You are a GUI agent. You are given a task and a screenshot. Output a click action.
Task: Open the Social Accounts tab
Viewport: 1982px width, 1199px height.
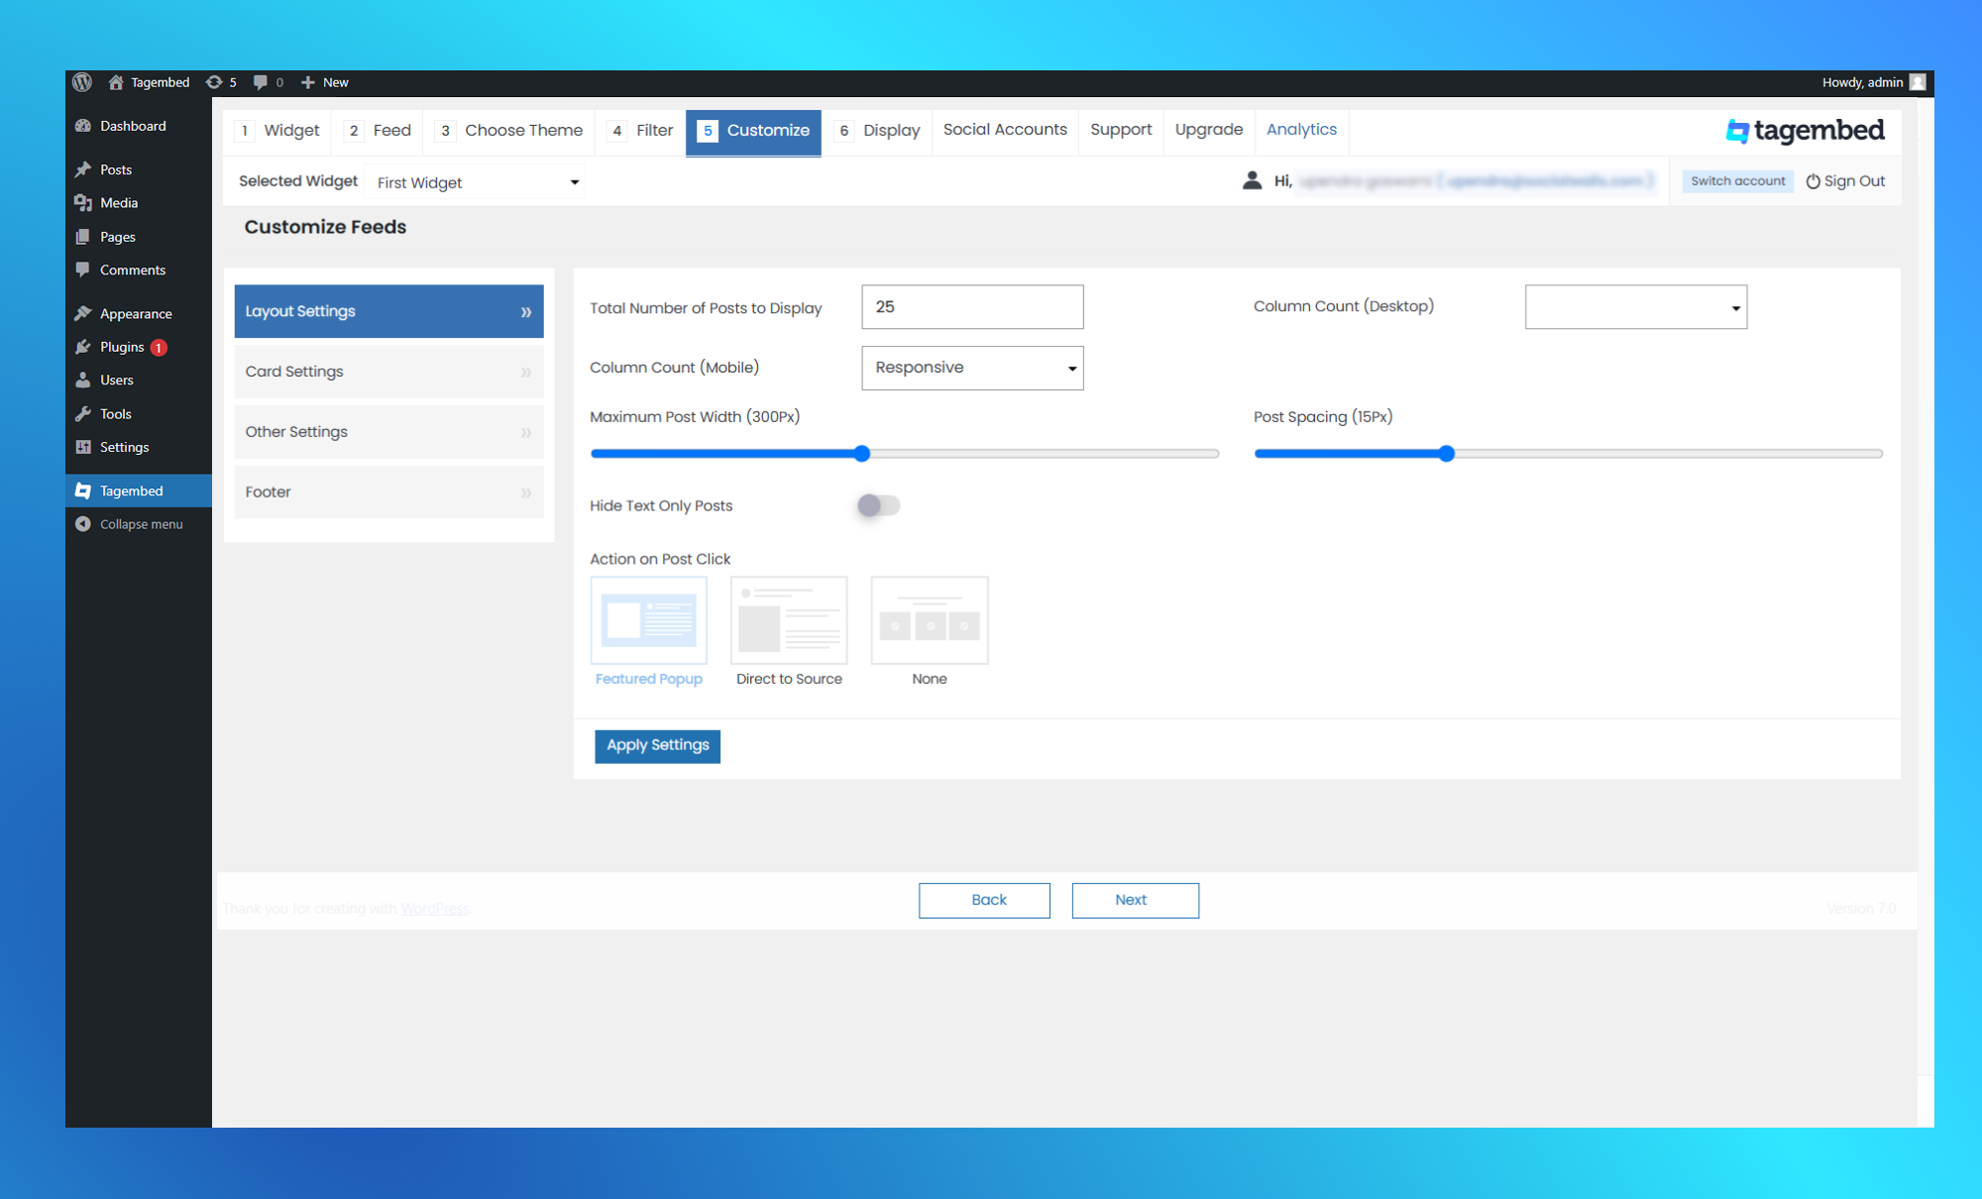click(x=1005, y=130)
